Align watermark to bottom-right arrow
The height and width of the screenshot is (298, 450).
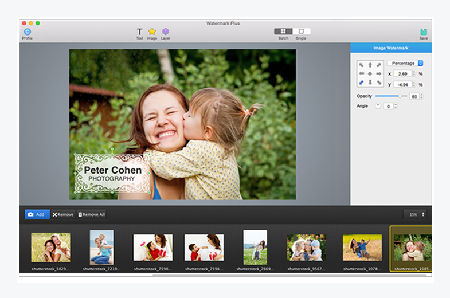point(379,83)
